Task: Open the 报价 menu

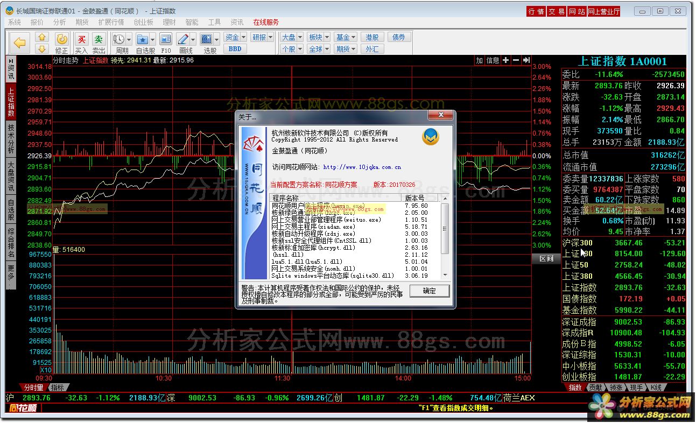Action: (x=37, y=22)
